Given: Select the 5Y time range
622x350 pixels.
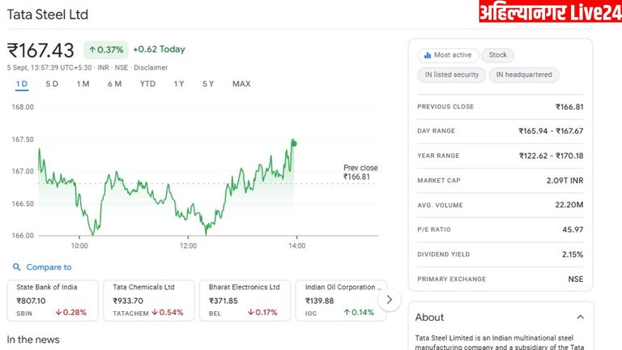Looking at the screenshot, I should tap(208, 84).
